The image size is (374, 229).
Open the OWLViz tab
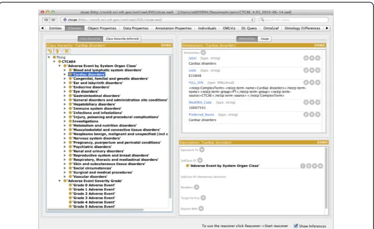pos(229,28)
